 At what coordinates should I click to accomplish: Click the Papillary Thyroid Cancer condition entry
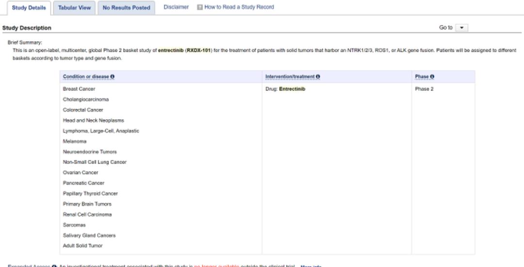(90, 193)
